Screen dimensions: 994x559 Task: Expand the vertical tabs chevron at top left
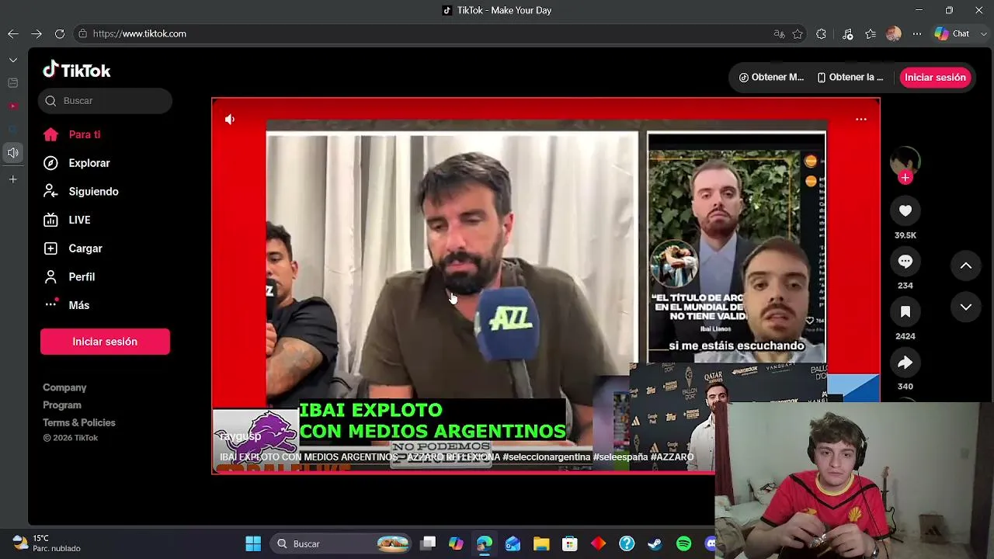click(x=13, y=60)
